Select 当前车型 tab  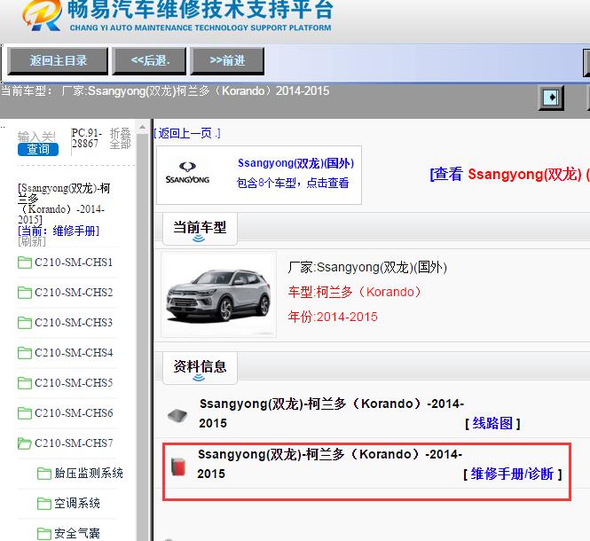click(x=200, y=228)
